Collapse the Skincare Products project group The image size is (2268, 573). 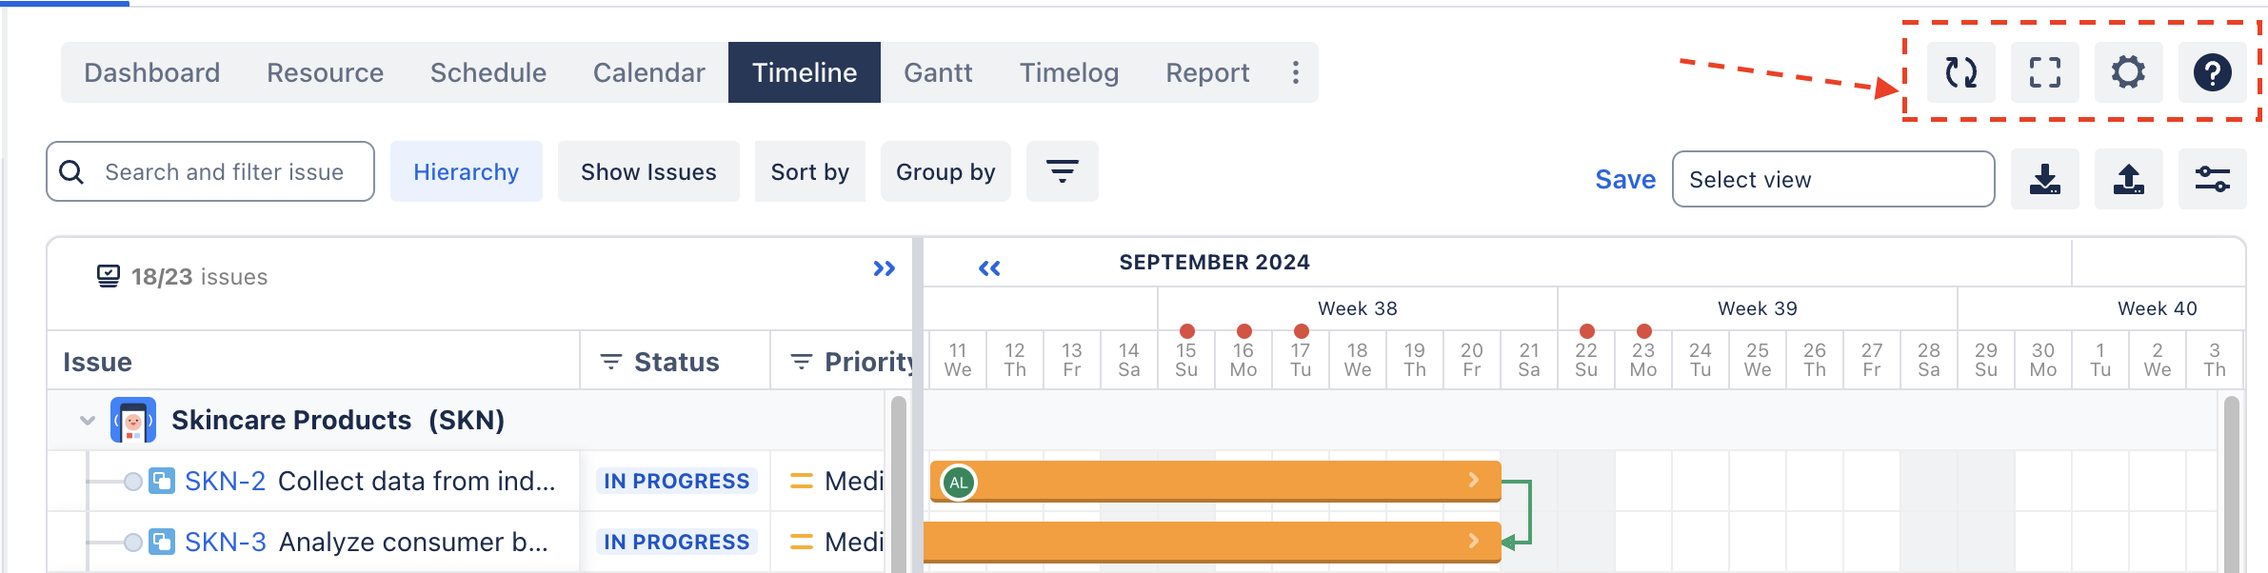click(x=88, y=421)
